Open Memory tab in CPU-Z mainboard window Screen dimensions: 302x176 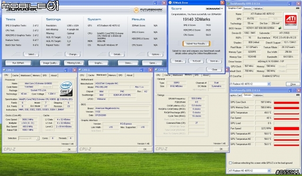112,75
